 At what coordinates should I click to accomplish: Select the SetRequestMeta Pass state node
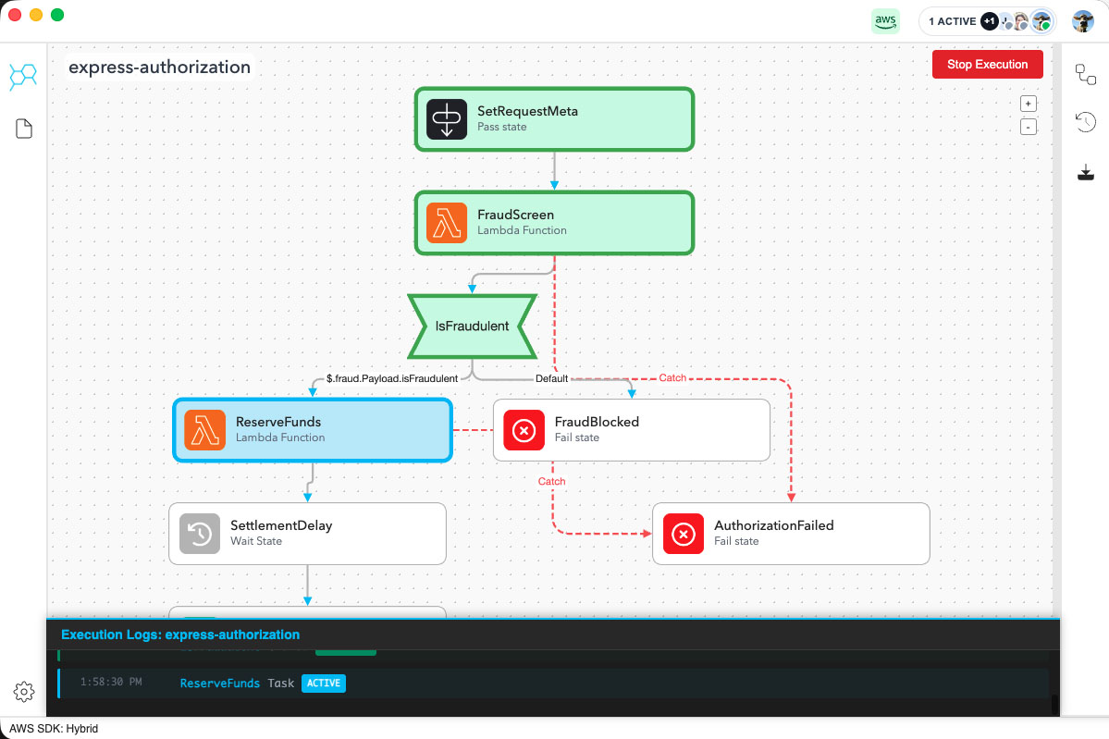(555, 118)
